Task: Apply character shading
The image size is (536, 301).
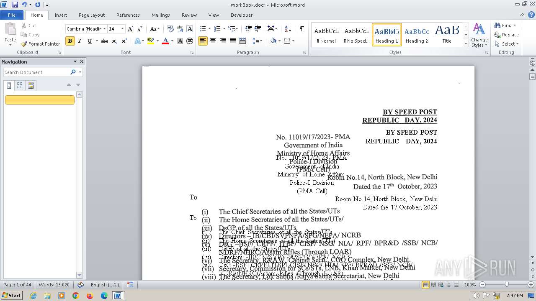Action: 180,41
